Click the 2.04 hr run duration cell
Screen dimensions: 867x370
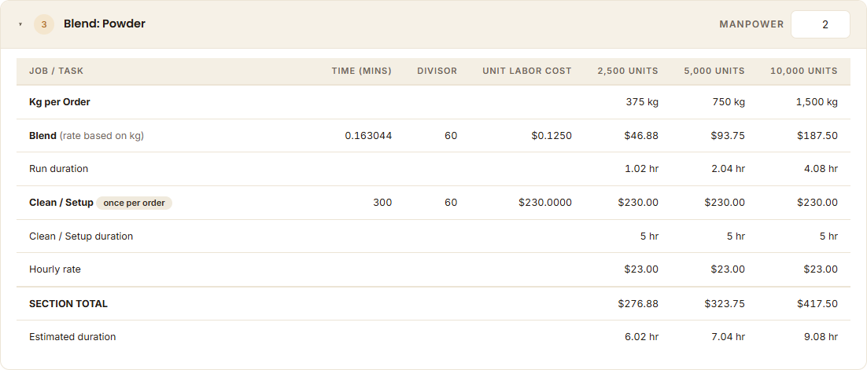[729, 169]
